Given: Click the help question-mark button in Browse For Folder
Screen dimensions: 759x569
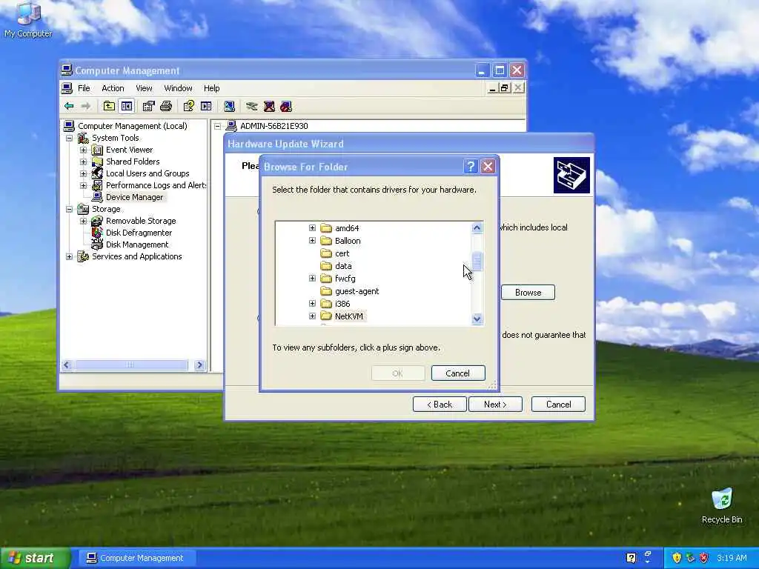Looking at the screenshot, I should (471, 167).
